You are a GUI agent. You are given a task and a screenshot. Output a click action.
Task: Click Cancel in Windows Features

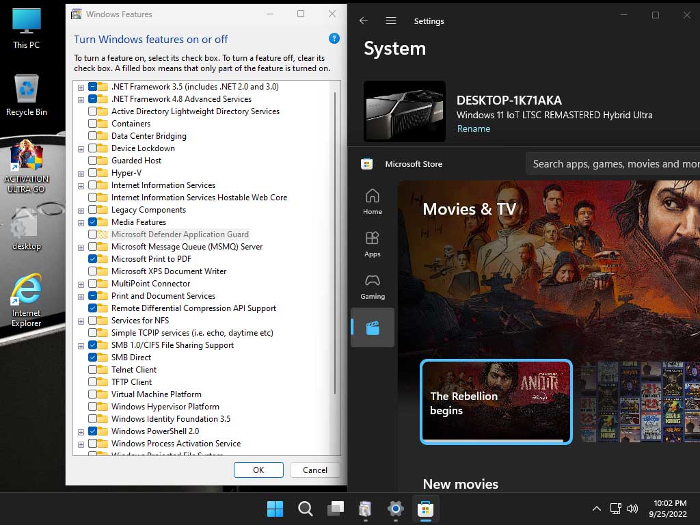(314, 470)
